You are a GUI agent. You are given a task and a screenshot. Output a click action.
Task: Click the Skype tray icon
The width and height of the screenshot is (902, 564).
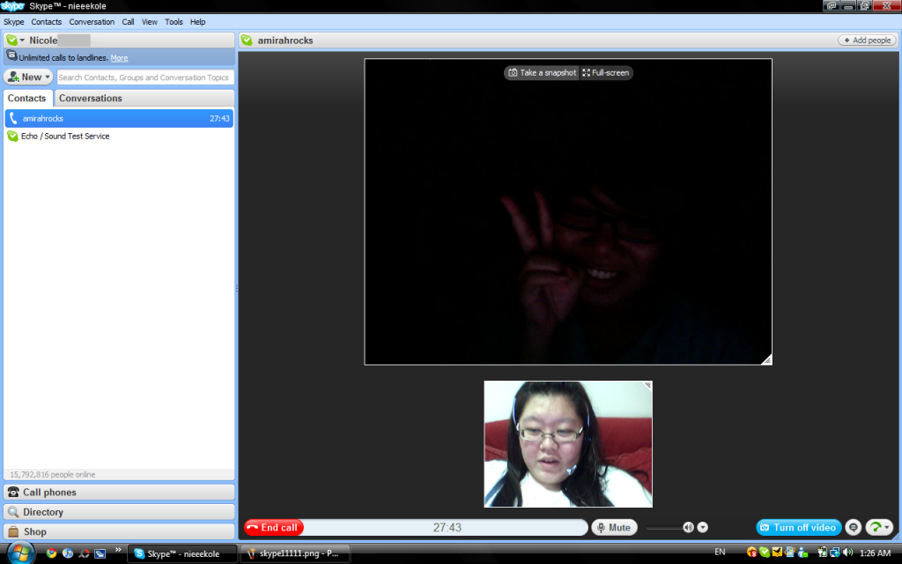(x=765, y=553)
